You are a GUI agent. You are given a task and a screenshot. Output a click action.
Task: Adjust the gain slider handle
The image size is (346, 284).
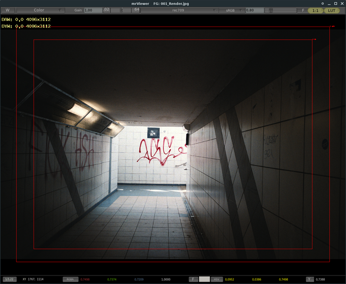(121, 10)
